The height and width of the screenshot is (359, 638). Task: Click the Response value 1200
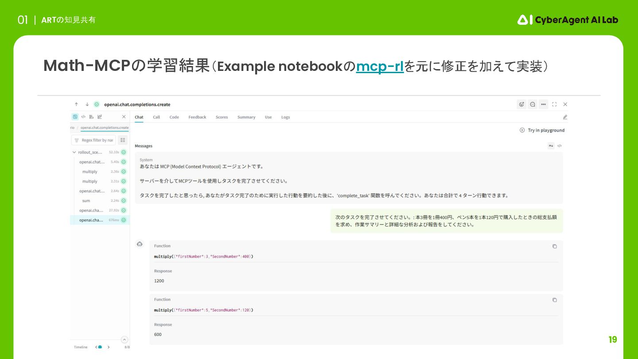tap(159, 281)
